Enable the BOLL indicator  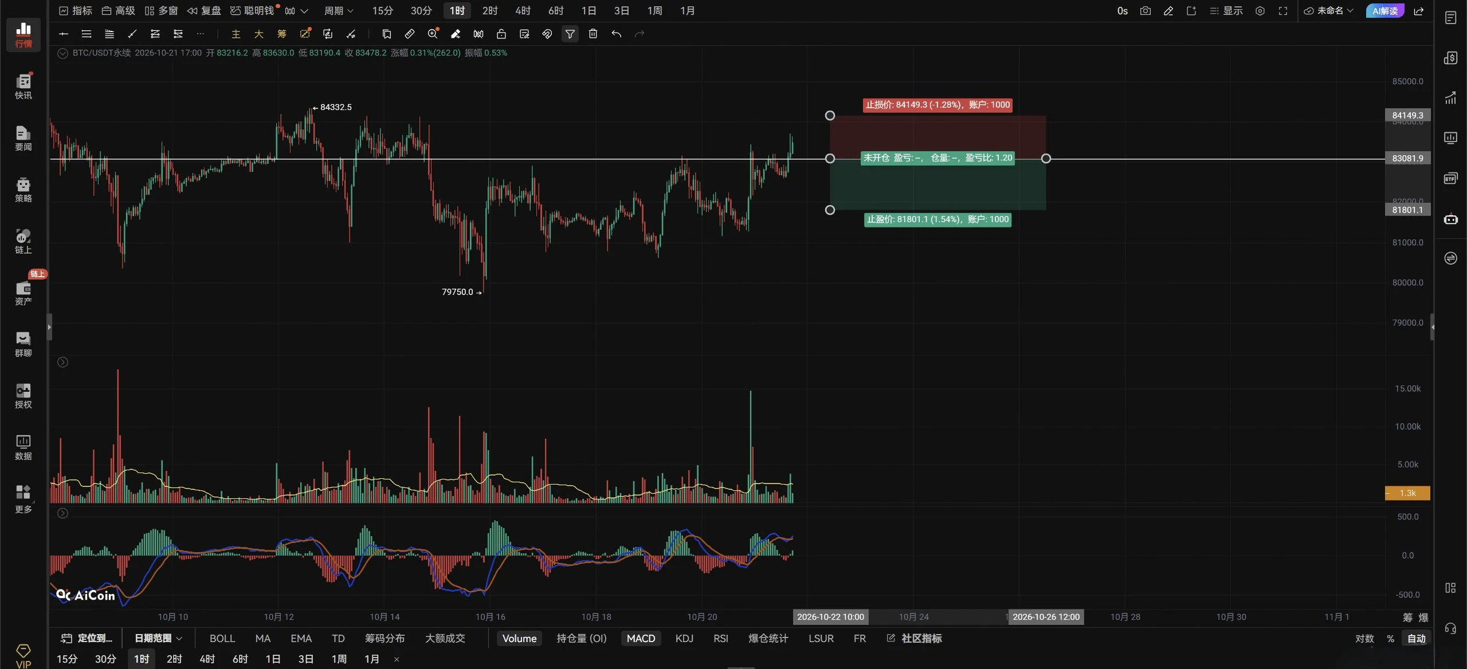(x=222, y=638)
